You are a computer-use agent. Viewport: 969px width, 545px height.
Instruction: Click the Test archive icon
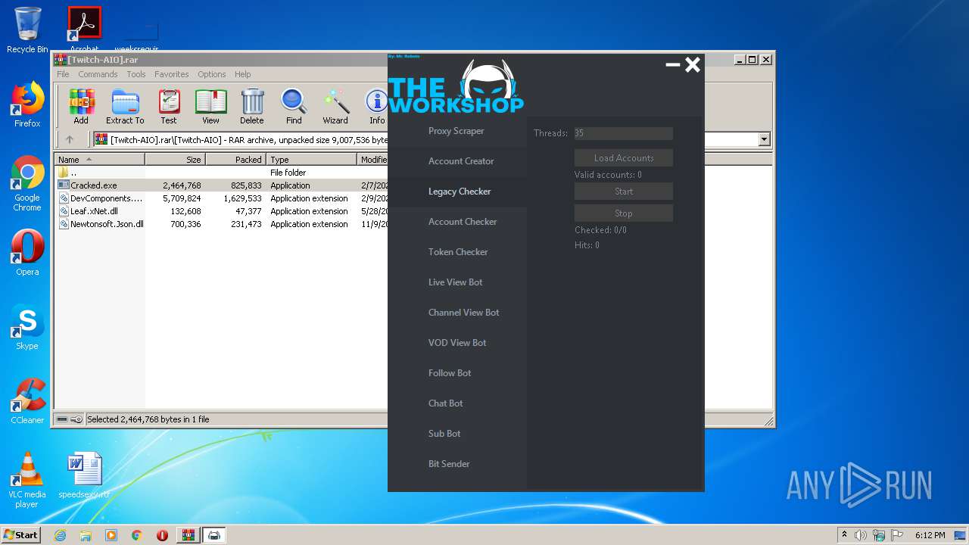click(x=169, y=107)
